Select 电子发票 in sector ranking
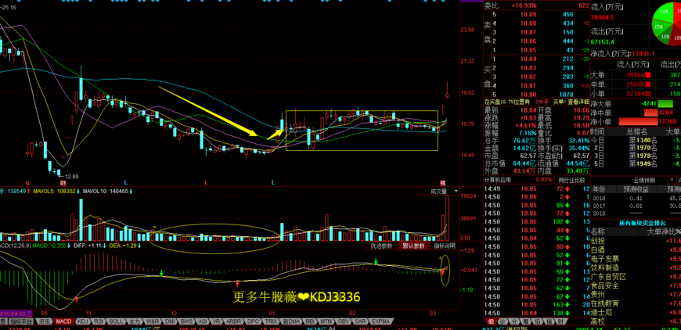Image resolution: width=681 pixels, height=330 pixels. click(605, 259)
